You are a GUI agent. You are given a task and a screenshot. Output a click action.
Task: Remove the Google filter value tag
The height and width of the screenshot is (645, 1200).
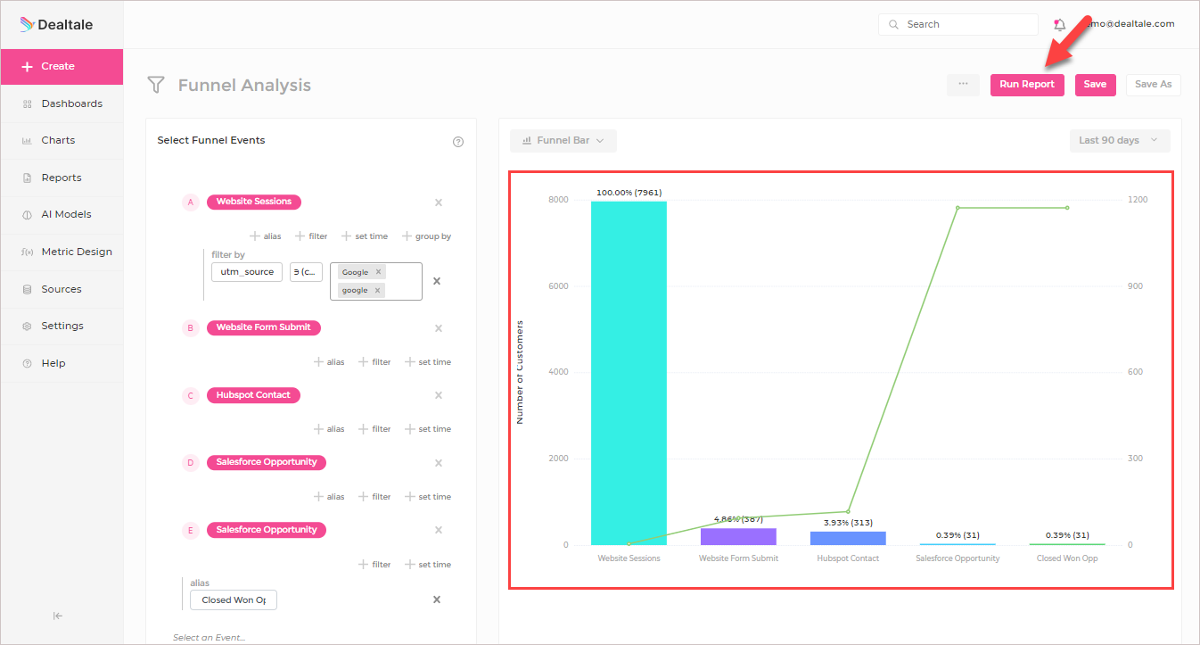[x=378, y=272]
